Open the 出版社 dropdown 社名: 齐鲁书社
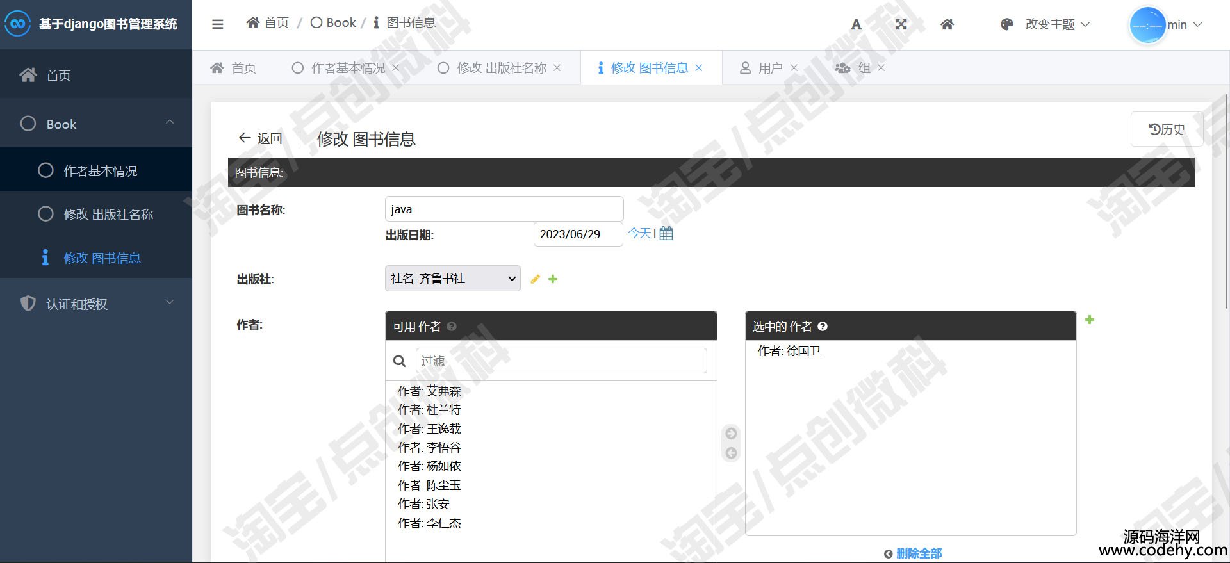 tap(452, 279)
